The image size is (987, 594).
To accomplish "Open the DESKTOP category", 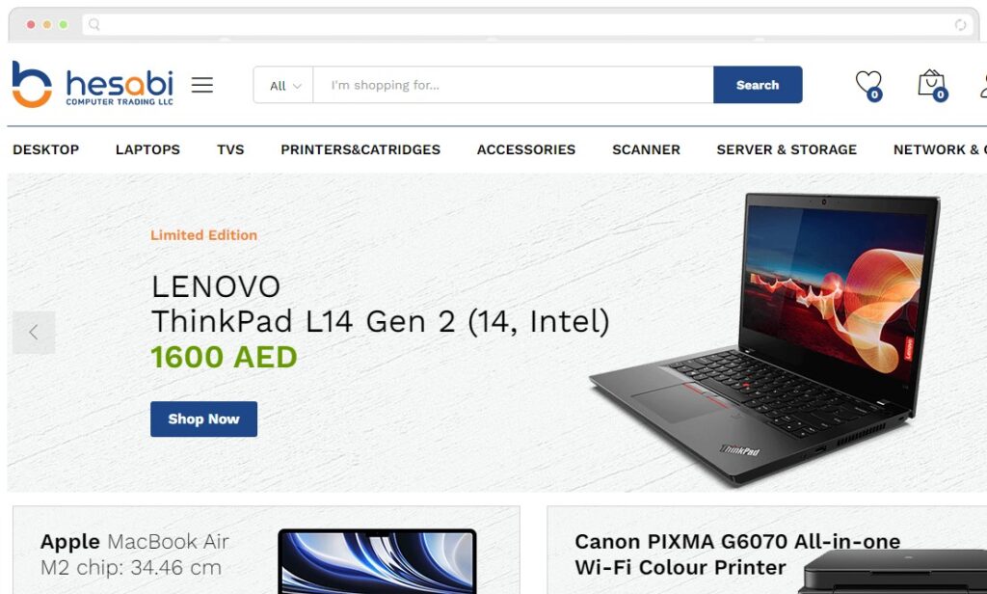I will pyautogui.click(x=46, y=149).
